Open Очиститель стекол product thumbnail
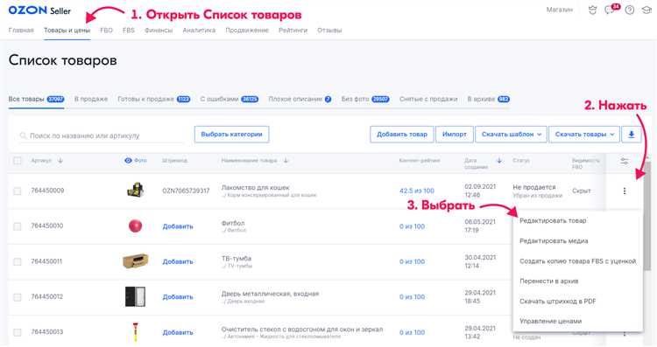The height and width of the screenshot is (347, 657). click(135, 332)
